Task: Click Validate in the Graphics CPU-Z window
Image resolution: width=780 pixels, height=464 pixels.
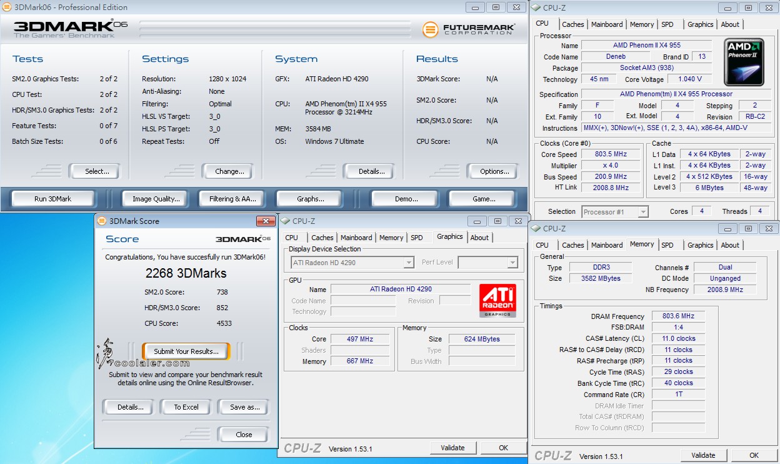Action: point(452,448)
